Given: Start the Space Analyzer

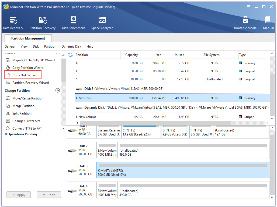Looking at the screenshot, I should (x=102, y=23).
